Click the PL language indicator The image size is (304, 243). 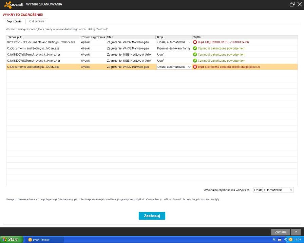pyautogui.click(x=274, y=240)
